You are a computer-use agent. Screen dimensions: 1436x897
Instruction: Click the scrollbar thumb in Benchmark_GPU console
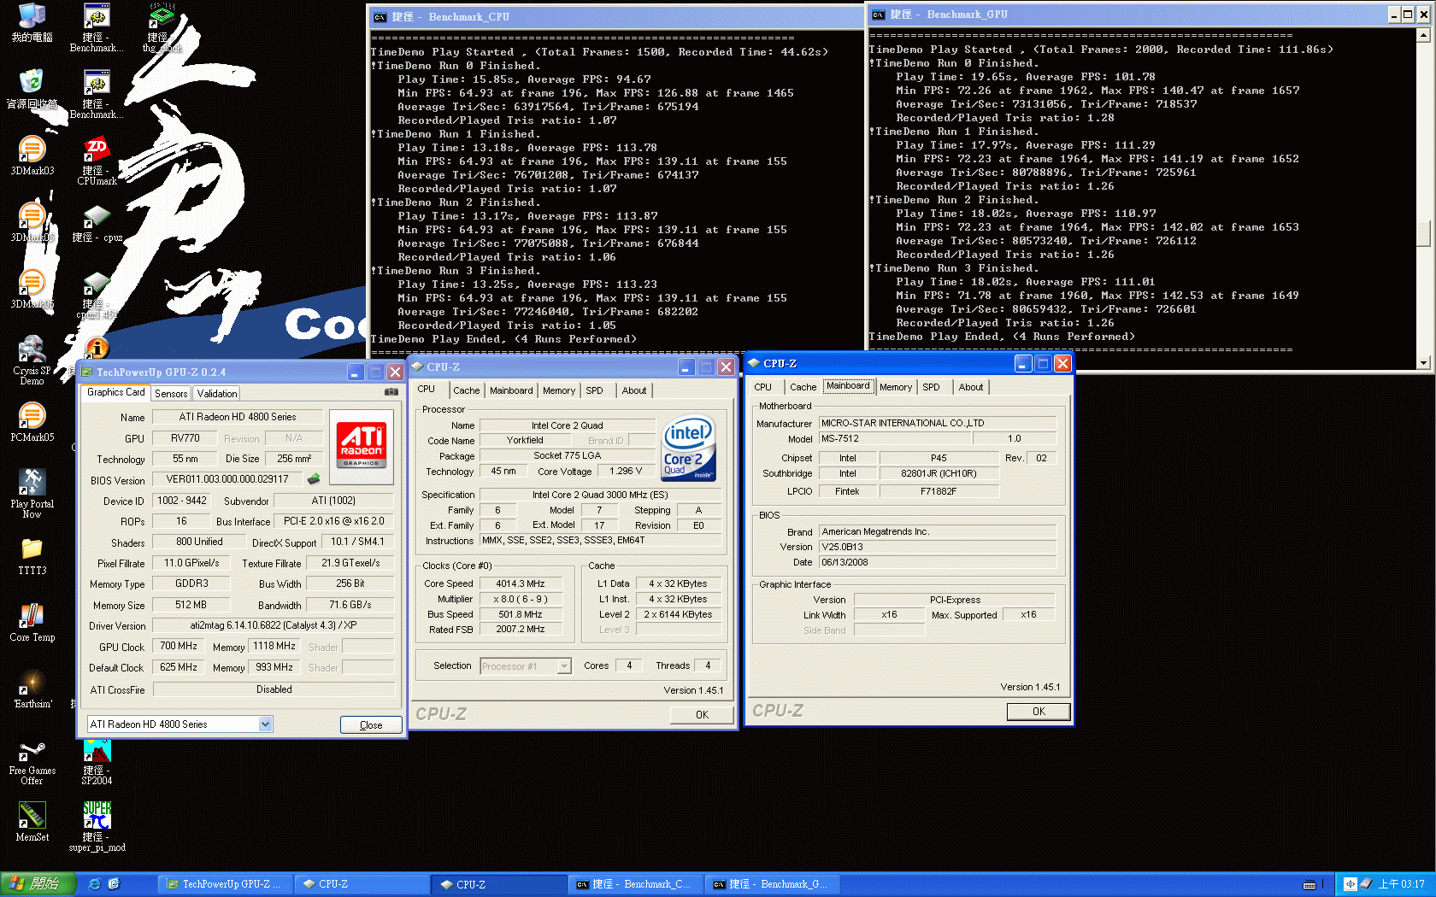point(1423,232)
